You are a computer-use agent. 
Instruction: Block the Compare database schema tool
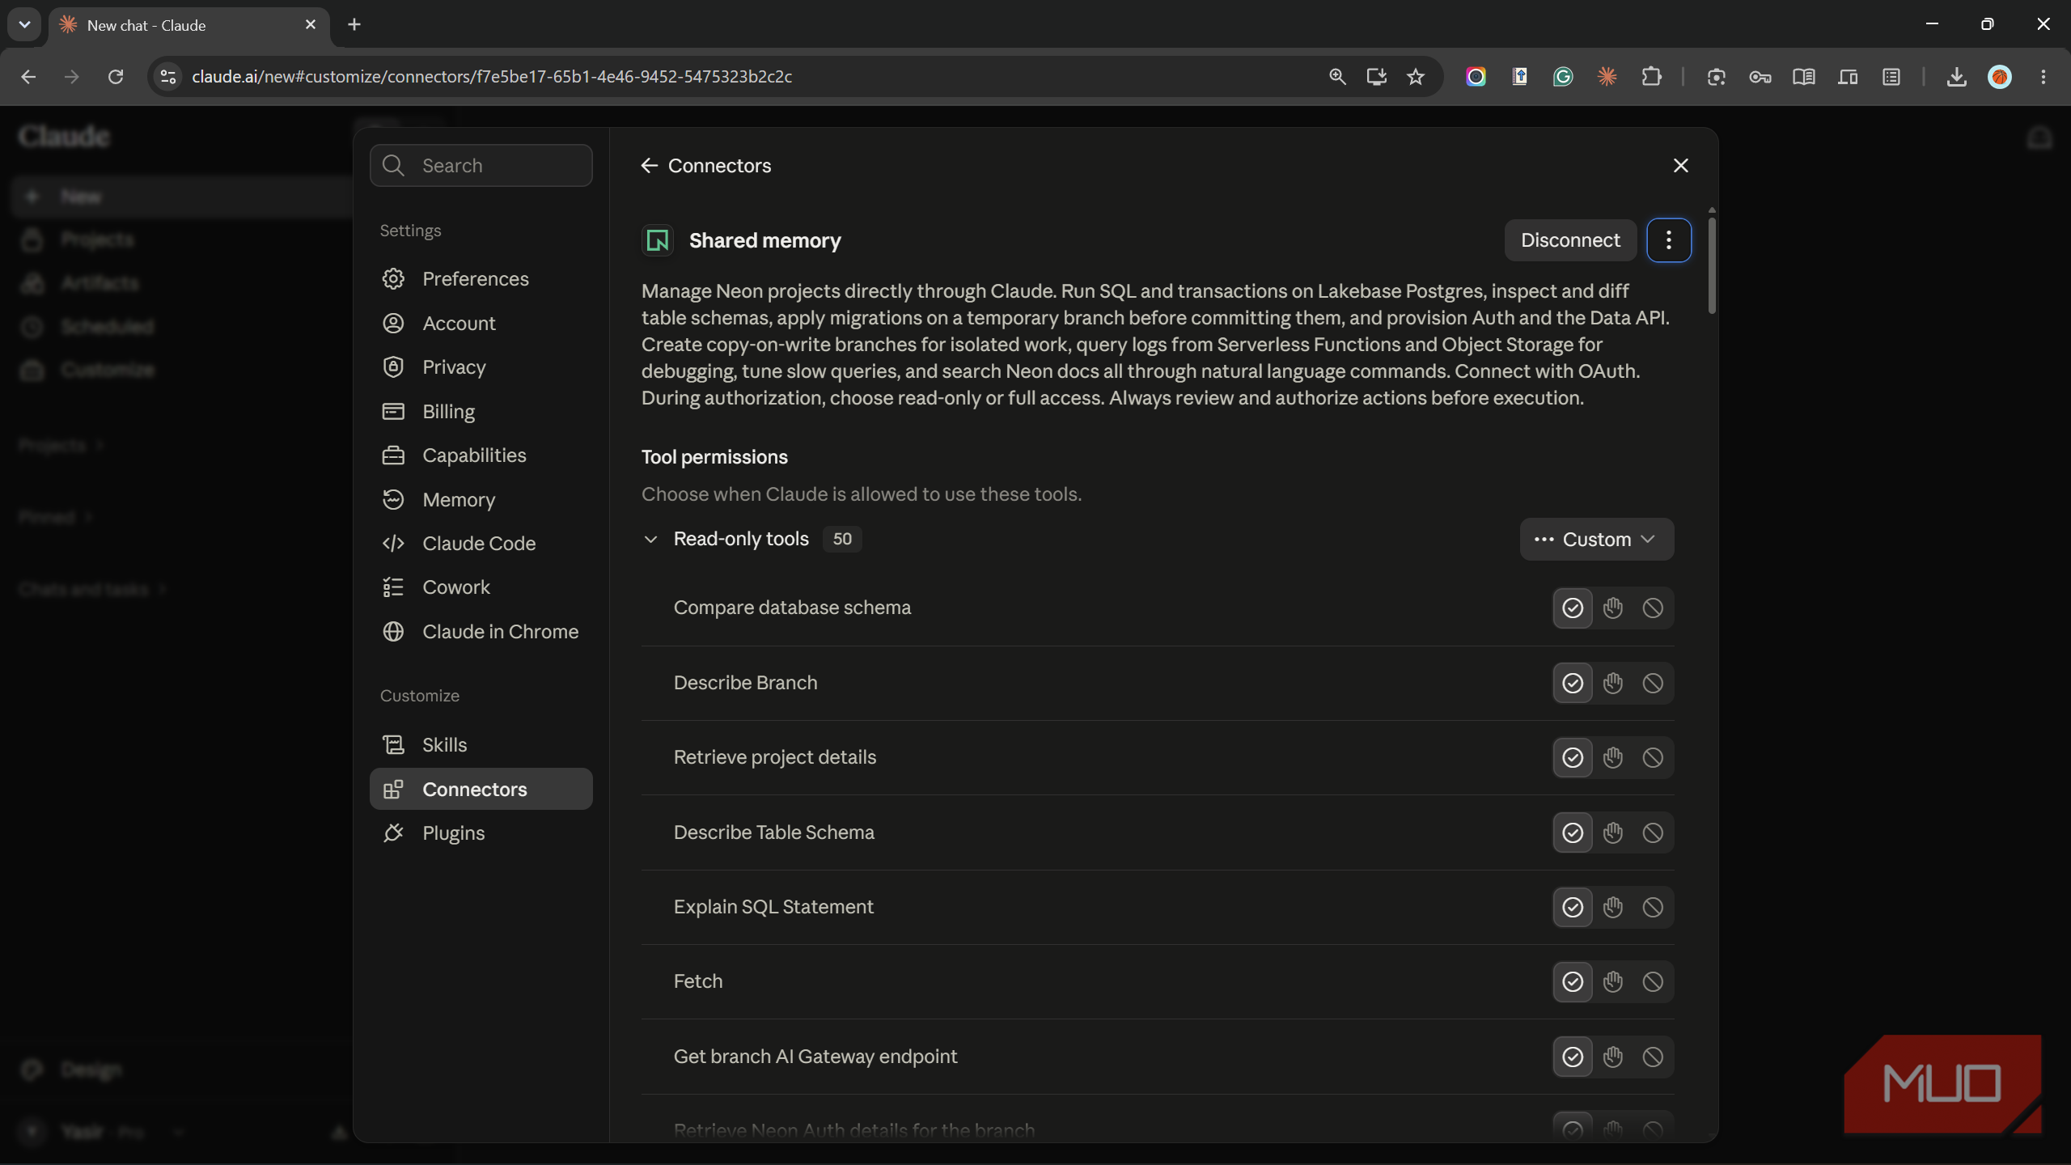1652,608
